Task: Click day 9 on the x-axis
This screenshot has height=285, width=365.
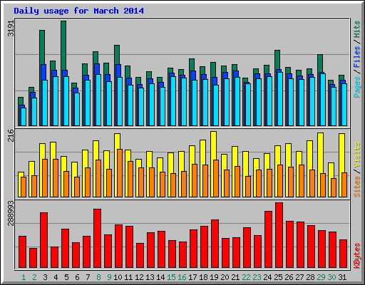Action: pyautogui.click(x=109, y=277)
